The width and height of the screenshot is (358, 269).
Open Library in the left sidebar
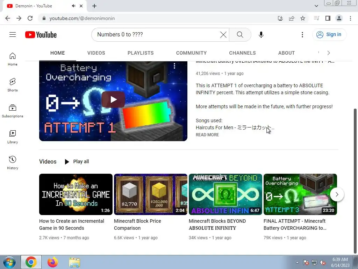click(13, 137)
